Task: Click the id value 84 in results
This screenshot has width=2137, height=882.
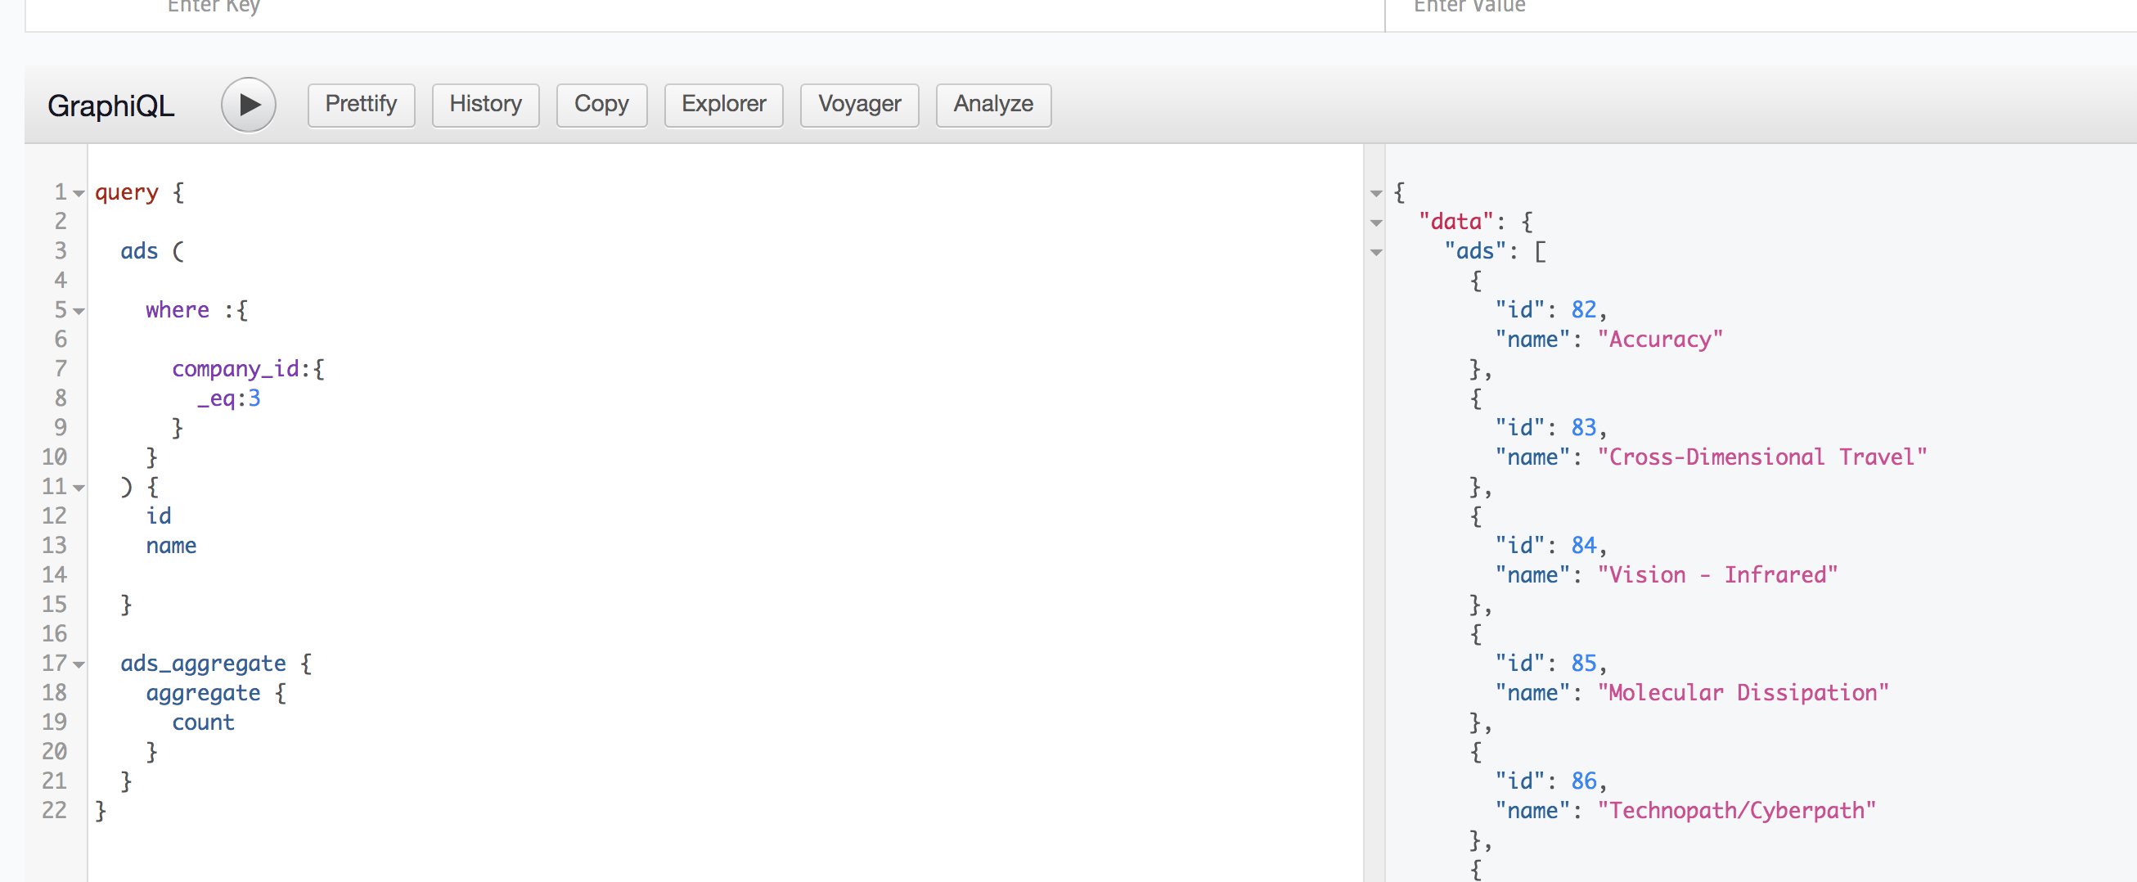Action: 1584,546
